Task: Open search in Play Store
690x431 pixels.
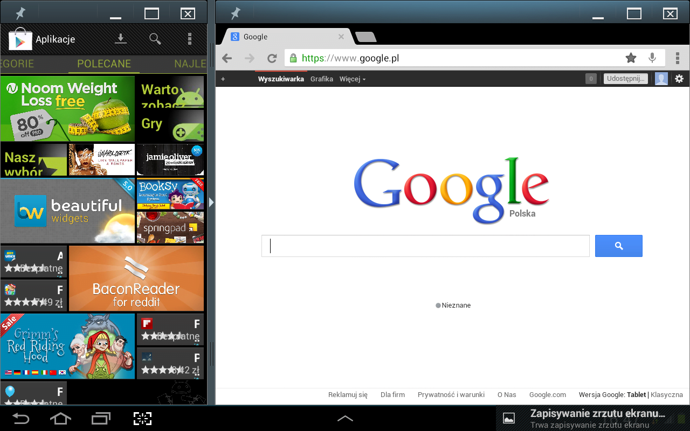Action: [x=155, y=39]
